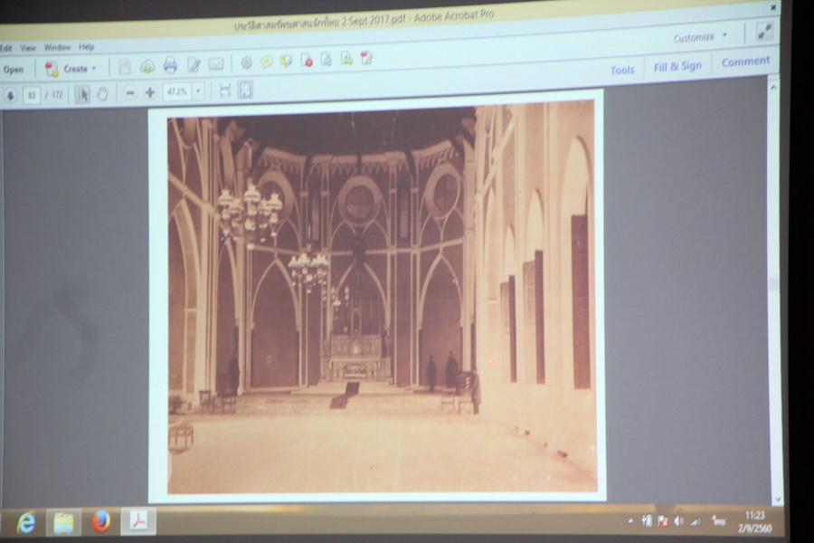Choose the Hand pan tool

pyautogui.click(x=102, y=93)
